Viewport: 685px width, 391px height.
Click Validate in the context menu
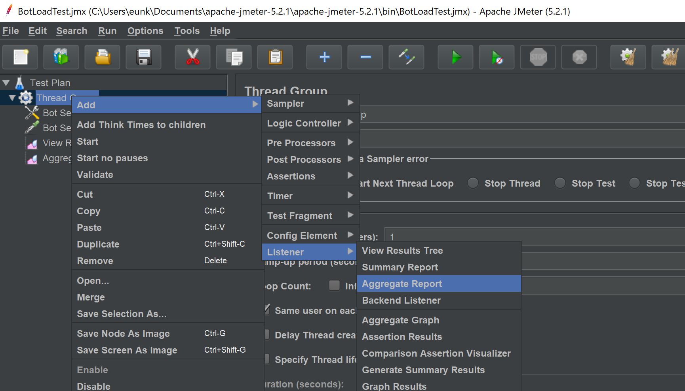coord(166,174)
